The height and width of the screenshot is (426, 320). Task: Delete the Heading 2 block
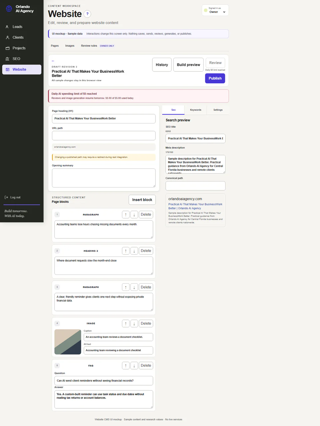146,251
